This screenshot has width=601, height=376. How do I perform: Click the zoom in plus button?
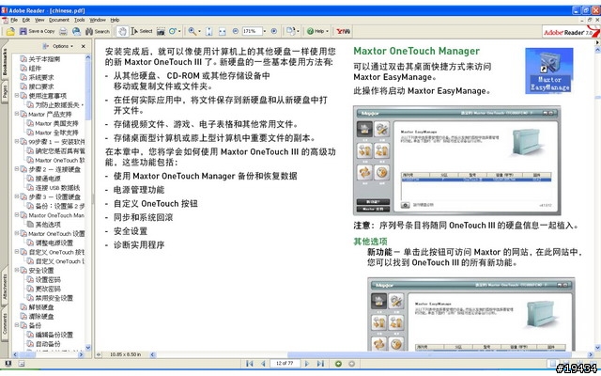[274, 31]
